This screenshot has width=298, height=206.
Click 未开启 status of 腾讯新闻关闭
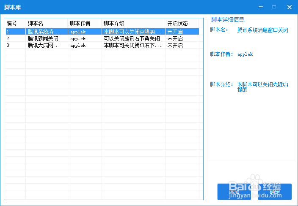pos(175,38)
